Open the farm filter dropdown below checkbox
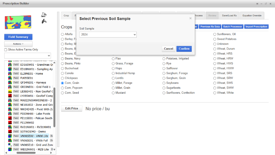 (28, 56)
